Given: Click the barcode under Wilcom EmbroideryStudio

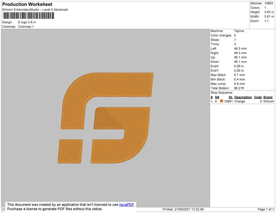Looking at the screenshot, I should (x=29, y=16).
